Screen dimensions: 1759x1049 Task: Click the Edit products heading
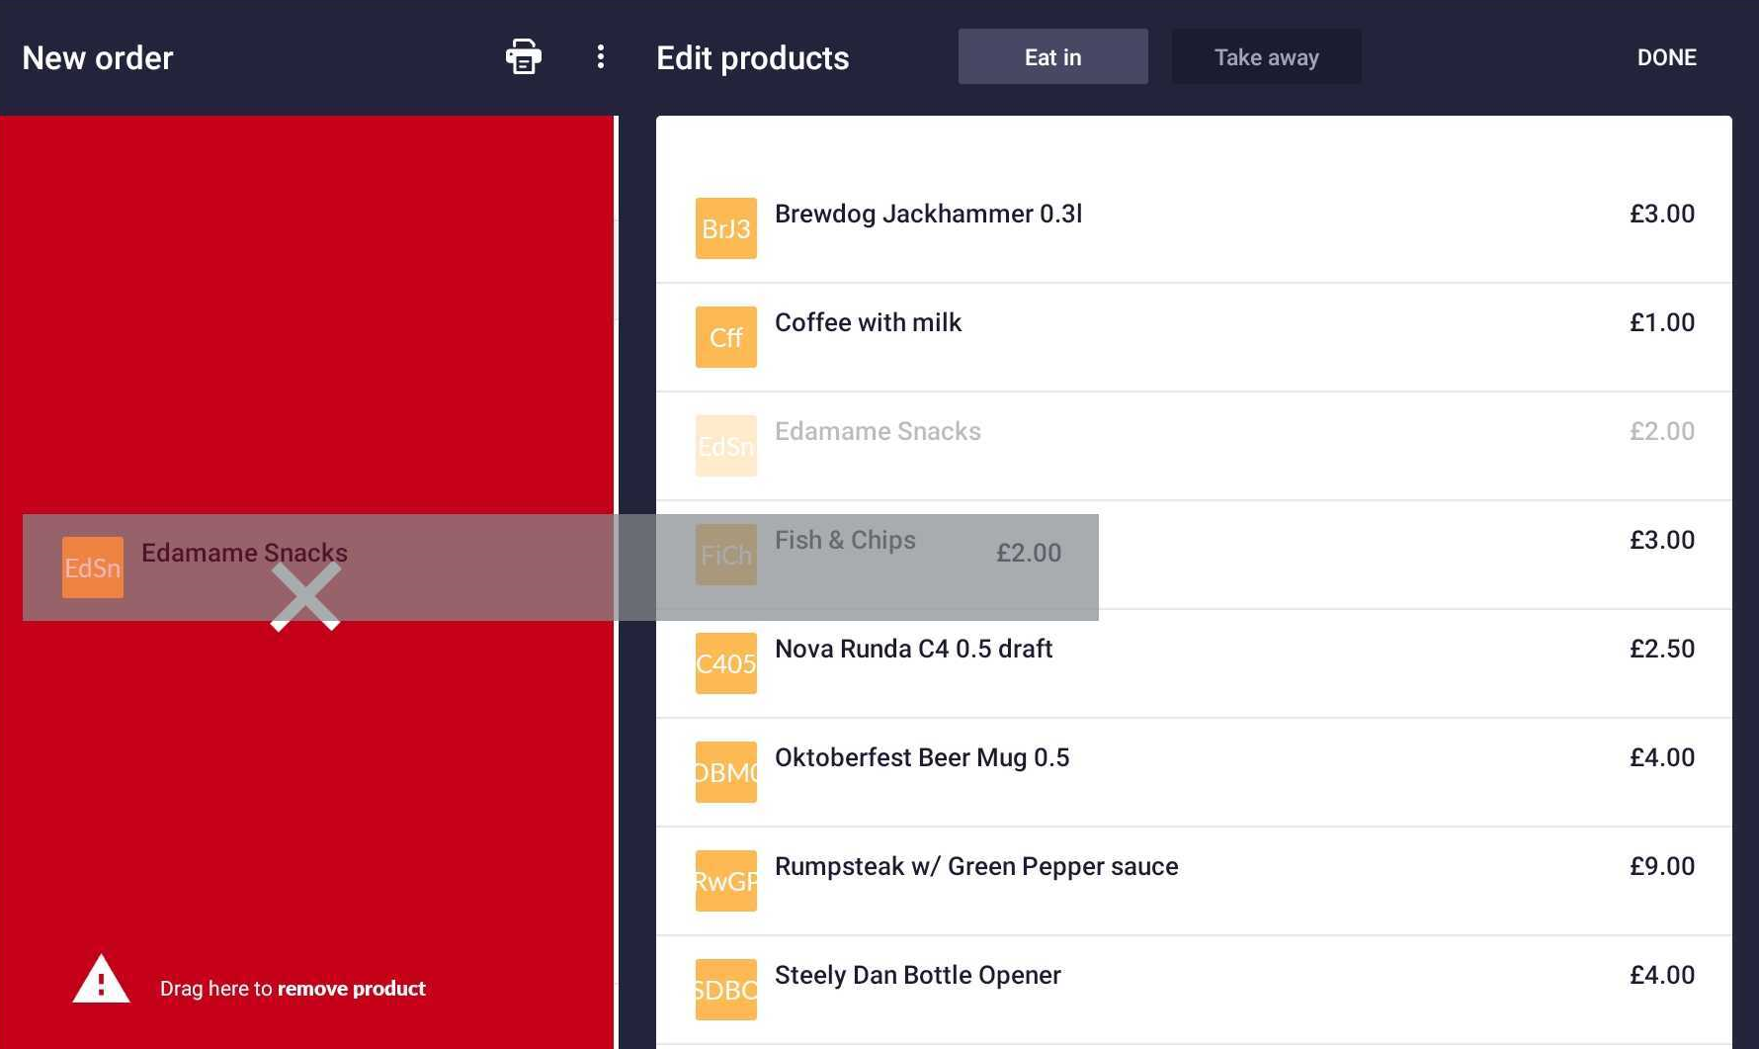(752, 58)
